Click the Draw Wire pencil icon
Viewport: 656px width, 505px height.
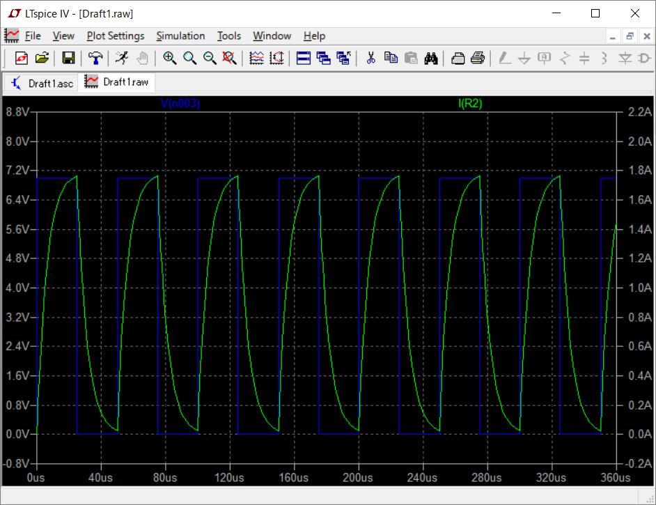tap(505, 58)
